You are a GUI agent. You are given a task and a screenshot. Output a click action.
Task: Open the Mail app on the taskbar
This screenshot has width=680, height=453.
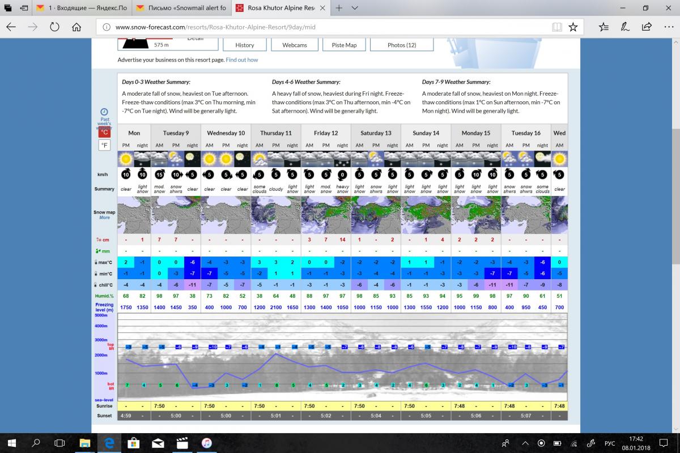coord(158,442)
